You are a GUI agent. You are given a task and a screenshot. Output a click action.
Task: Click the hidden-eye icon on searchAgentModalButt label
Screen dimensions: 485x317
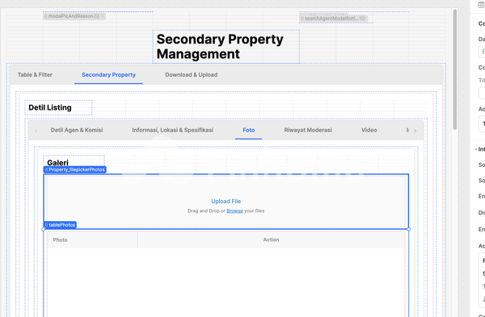point(363,19)
